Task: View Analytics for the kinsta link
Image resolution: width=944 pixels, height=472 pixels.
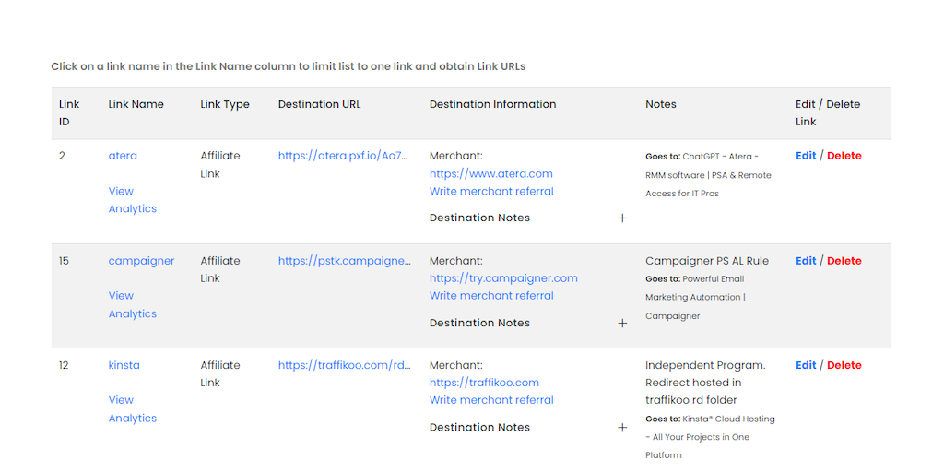Action: [132, 409]
